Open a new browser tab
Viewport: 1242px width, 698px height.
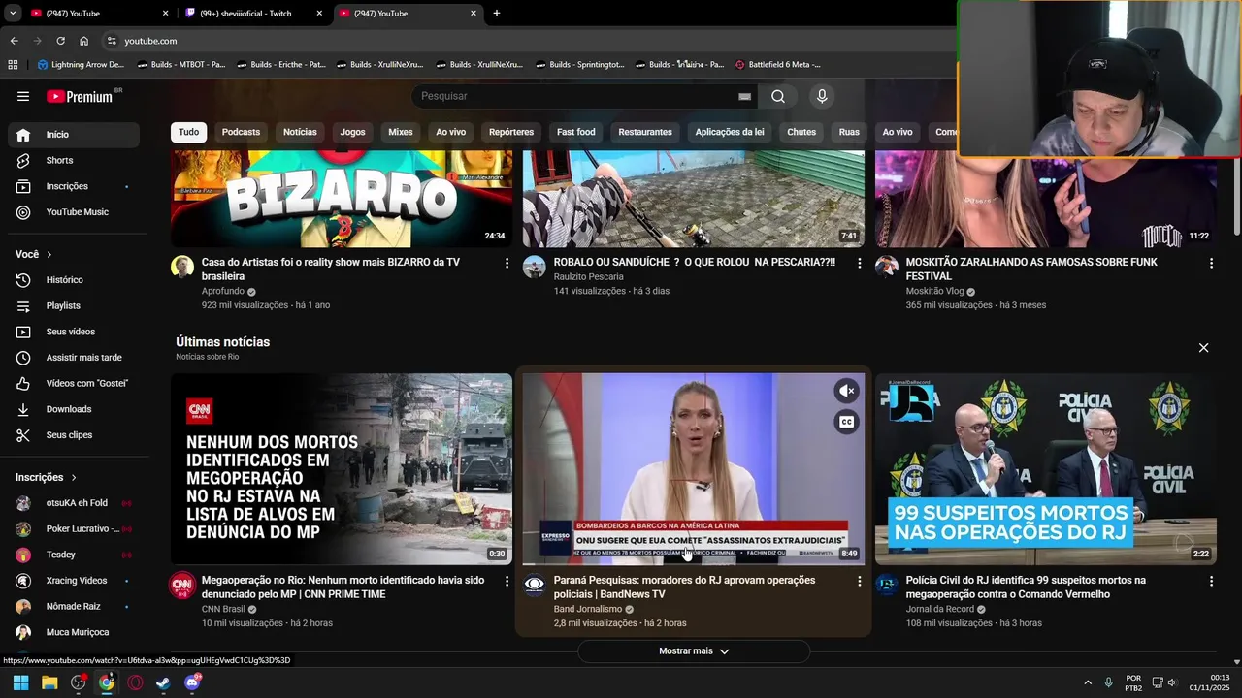point(496,14)
